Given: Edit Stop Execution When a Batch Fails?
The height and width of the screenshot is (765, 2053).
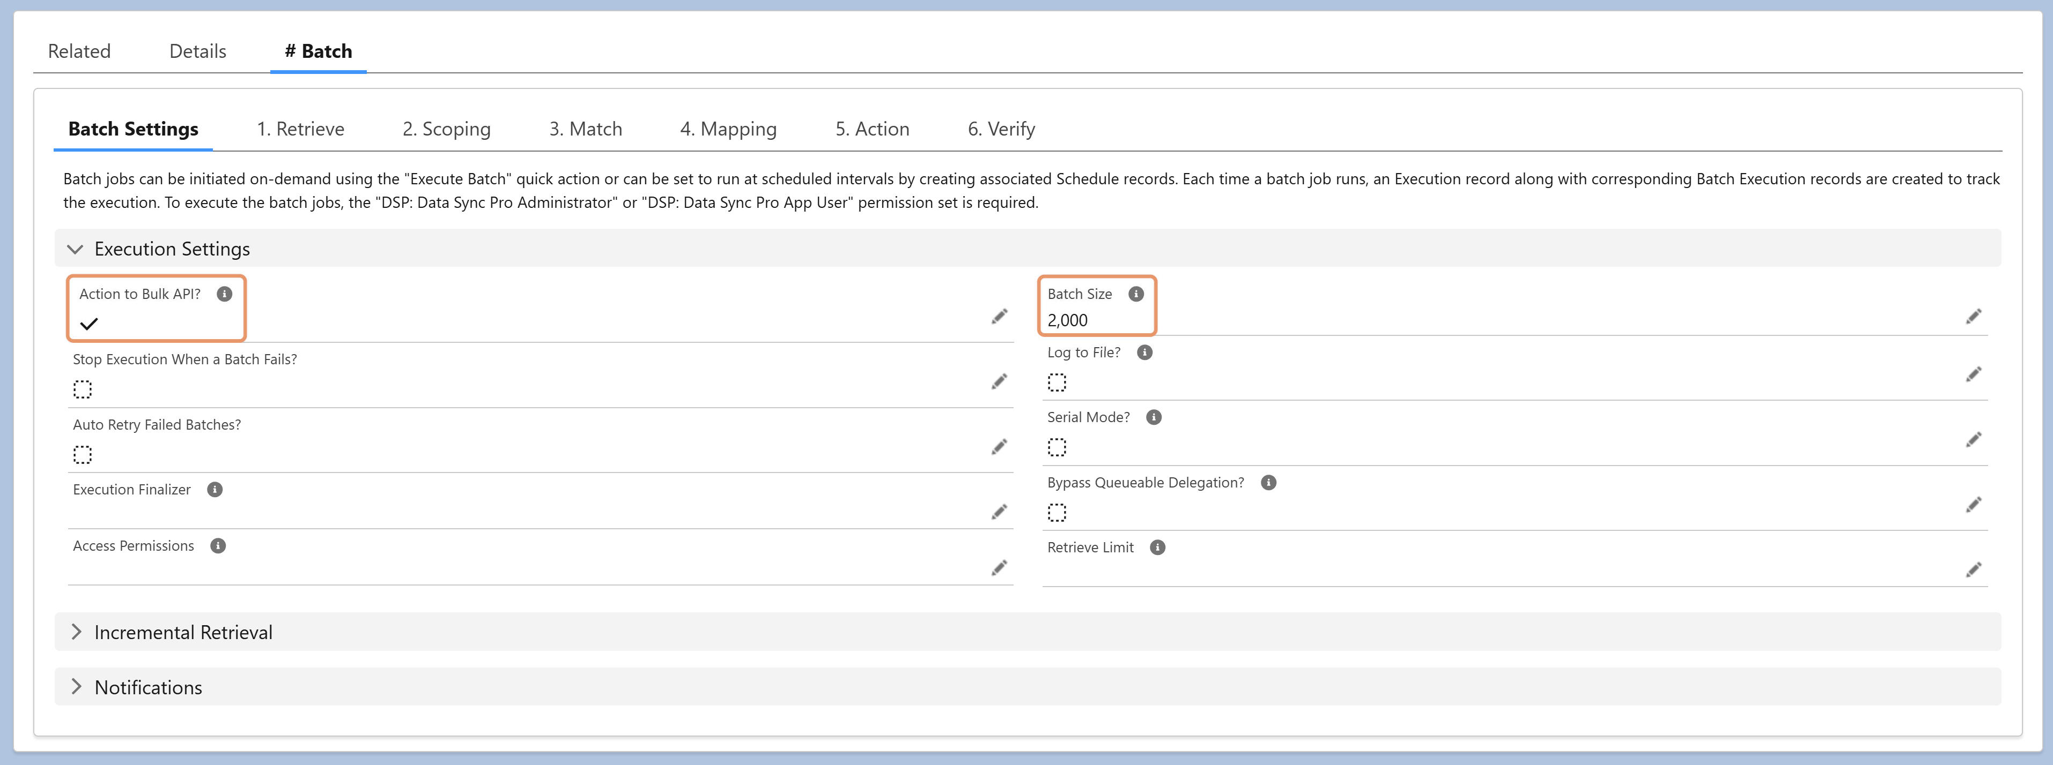Looking at the screenshot, I should 999,382.
